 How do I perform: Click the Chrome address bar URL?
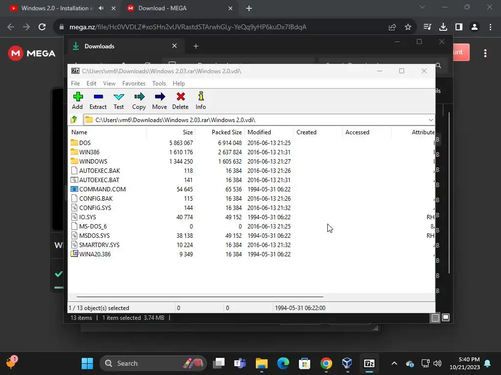(188, 27)
